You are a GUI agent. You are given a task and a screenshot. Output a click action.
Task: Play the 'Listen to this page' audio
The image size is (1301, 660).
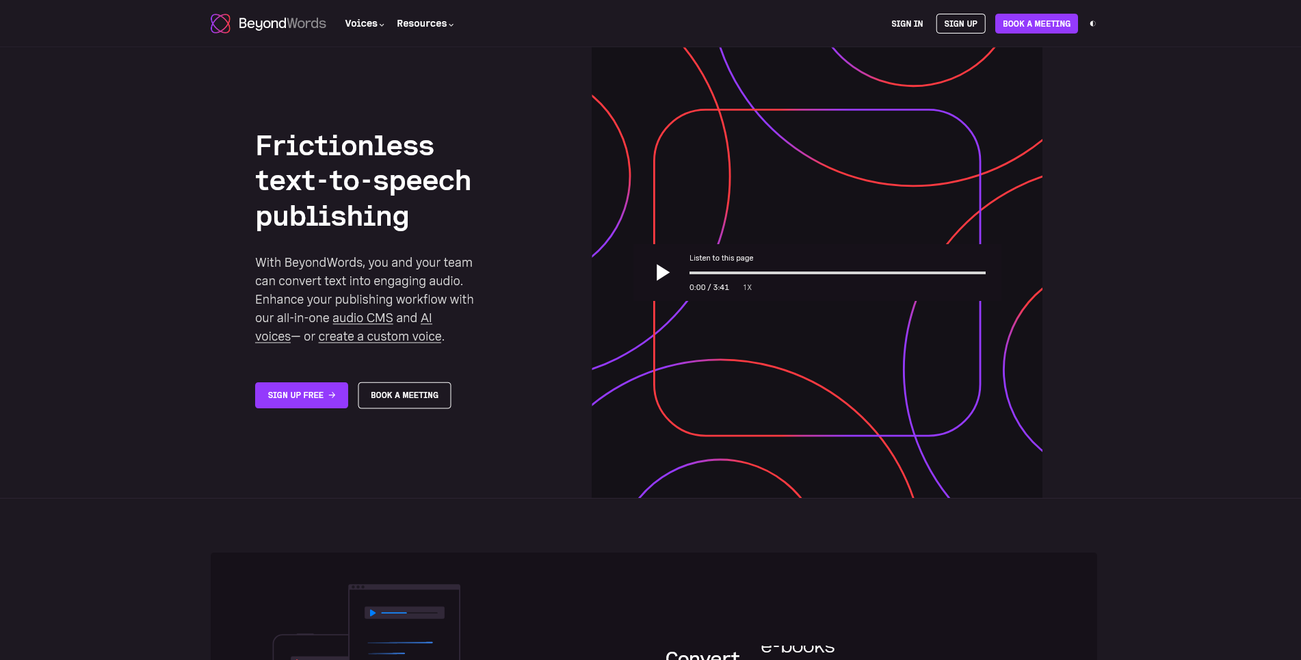[662, 272]
